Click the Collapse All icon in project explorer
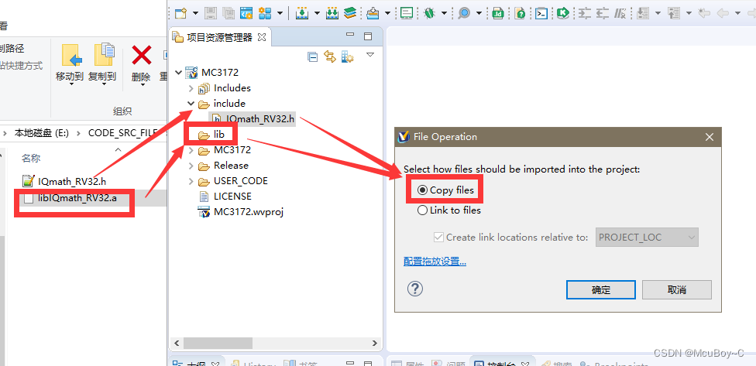The height and width of the screenshot is (366, 756). click(313, 56)
